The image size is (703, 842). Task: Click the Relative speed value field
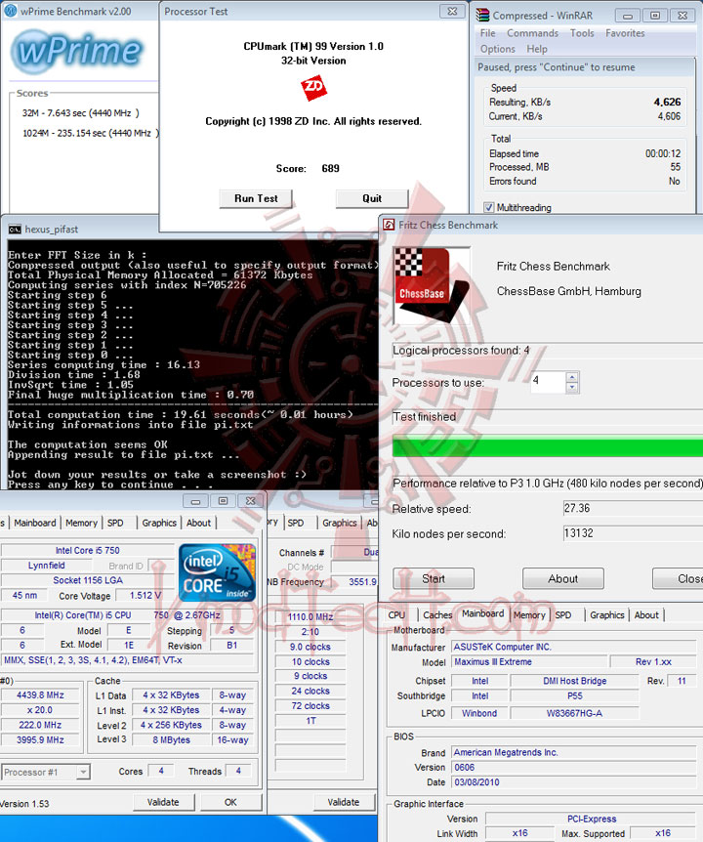point(633,508)
